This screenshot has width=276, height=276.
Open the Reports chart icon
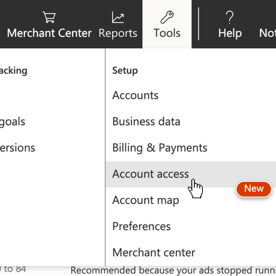(118, 17)
